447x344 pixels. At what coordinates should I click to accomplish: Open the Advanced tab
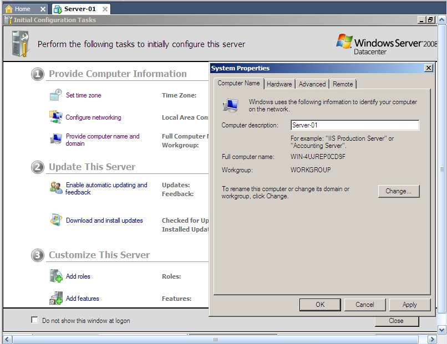coord(312,84)
